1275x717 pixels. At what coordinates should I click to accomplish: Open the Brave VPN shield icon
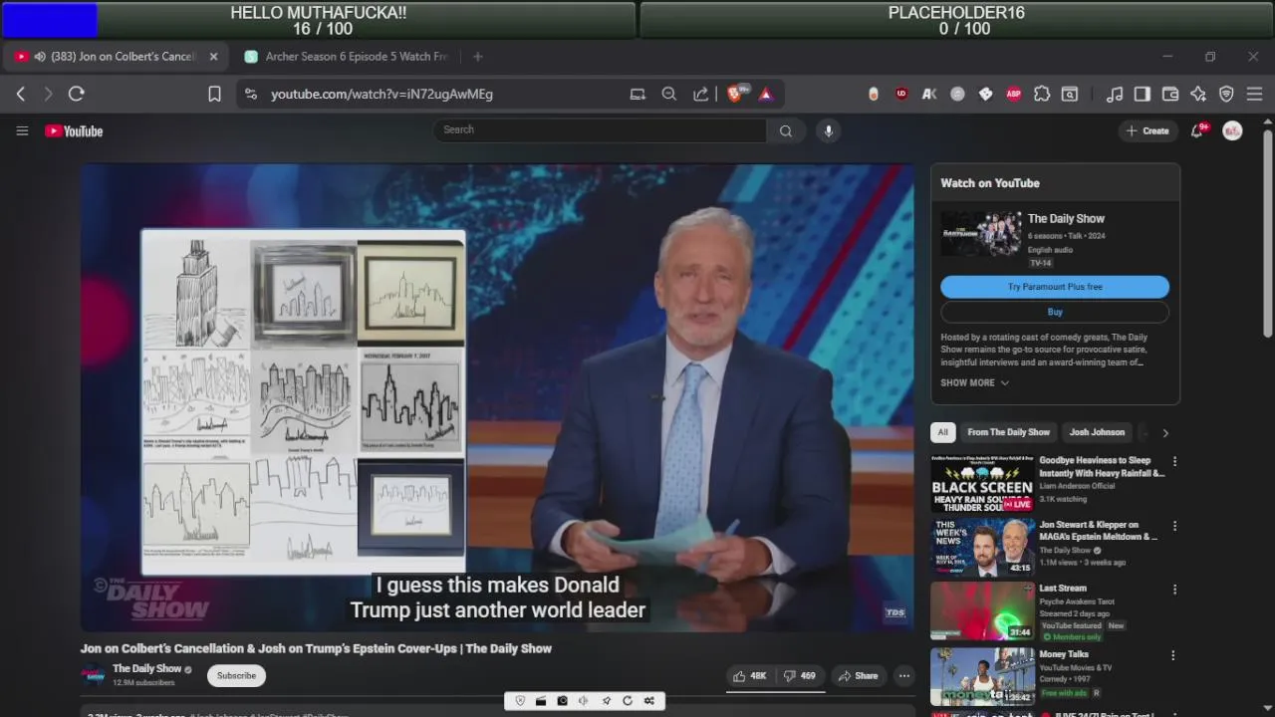(x=1226, y=94)
